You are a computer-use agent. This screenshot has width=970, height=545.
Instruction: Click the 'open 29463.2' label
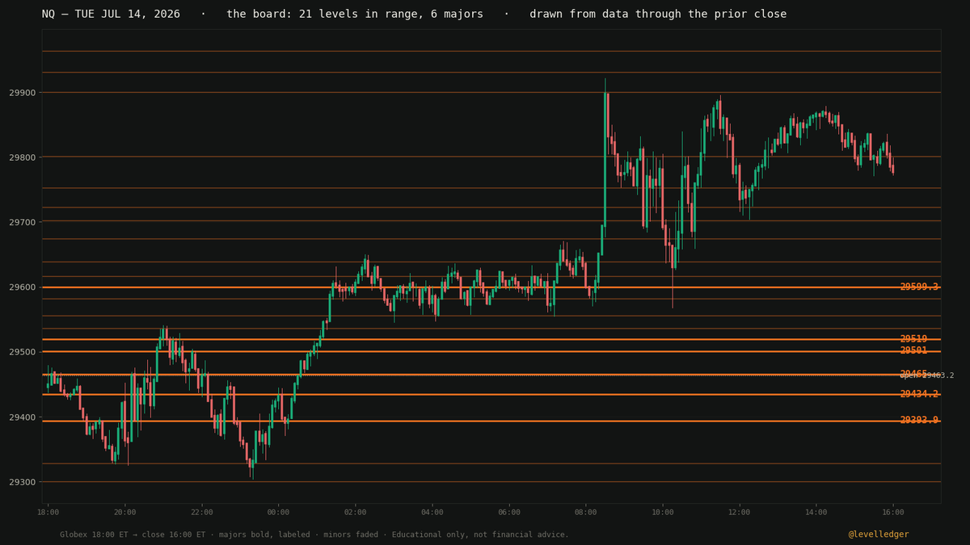click(926, 375)
